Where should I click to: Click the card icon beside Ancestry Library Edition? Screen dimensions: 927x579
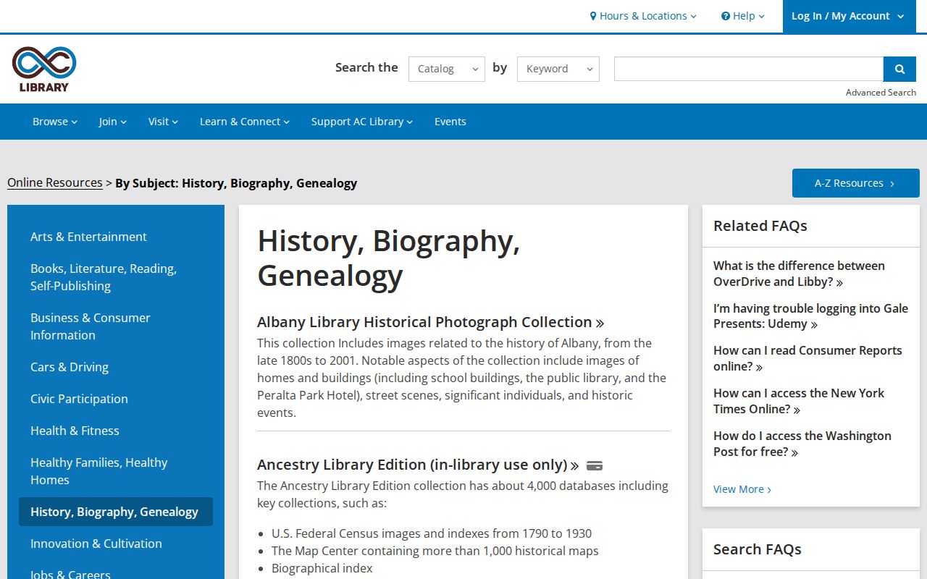[x=595, y=465]
